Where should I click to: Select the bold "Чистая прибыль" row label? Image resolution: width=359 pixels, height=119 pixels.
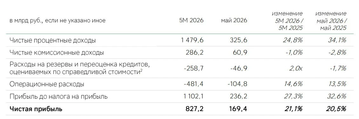pyautogui.click(x=36, y=109)
